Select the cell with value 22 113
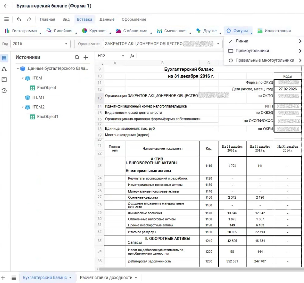 coord(260,232)
